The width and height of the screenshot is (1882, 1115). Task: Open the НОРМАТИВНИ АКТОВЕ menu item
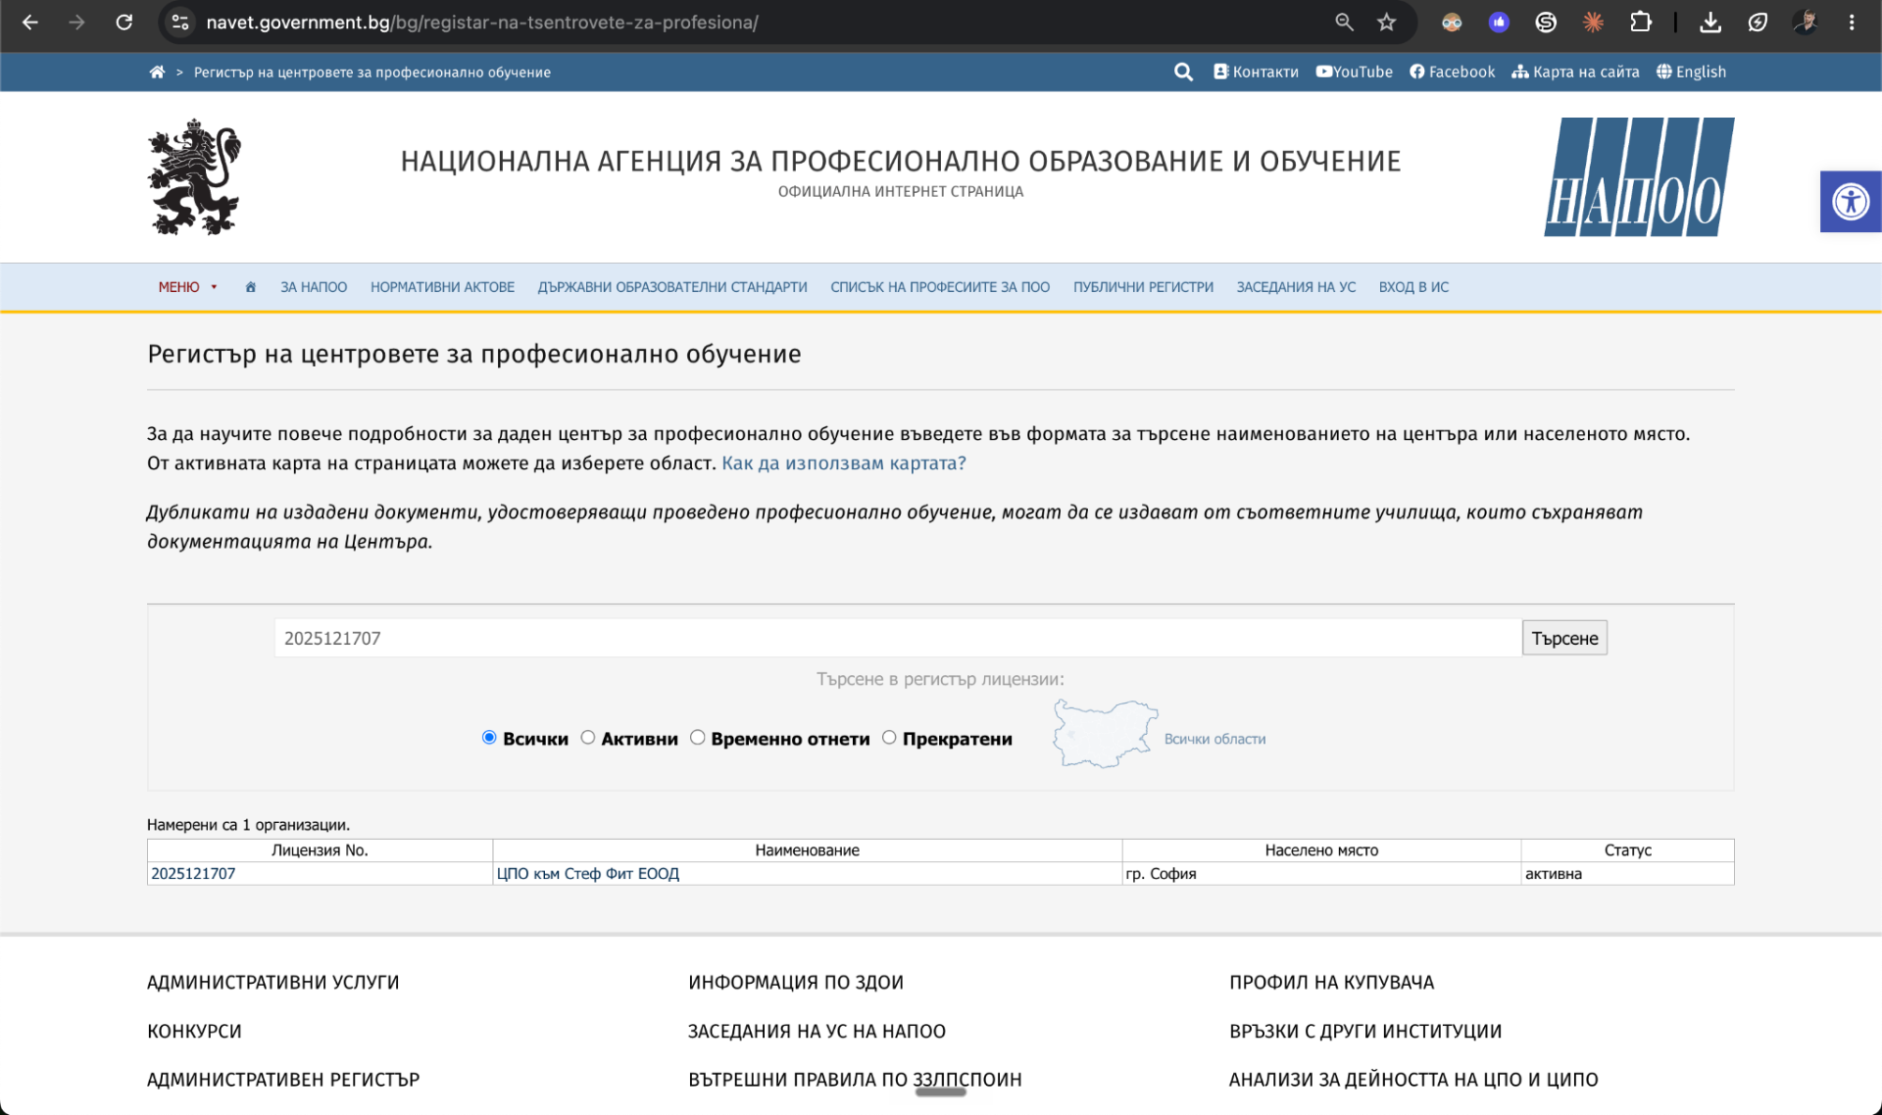pos(442,287)
